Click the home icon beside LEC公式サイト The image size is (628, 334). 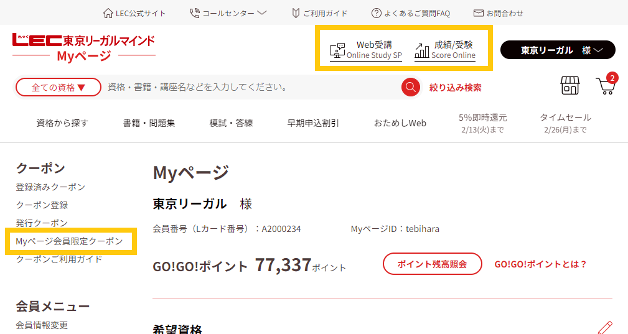coord(108,13)
